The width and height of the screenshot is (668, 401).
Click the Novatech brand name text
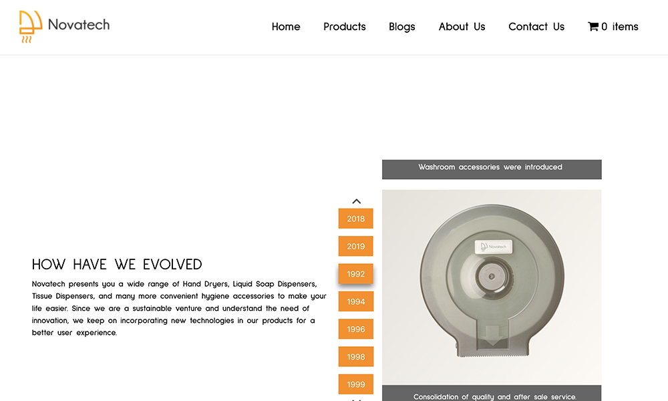click(79, 25)
